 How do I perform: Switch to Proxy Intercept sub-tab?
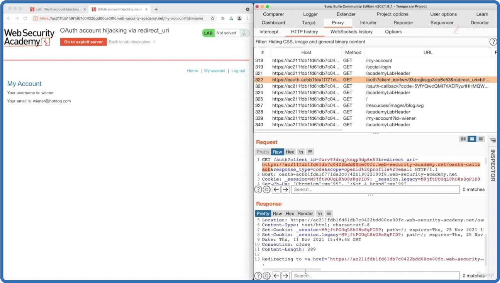point(269,32)
